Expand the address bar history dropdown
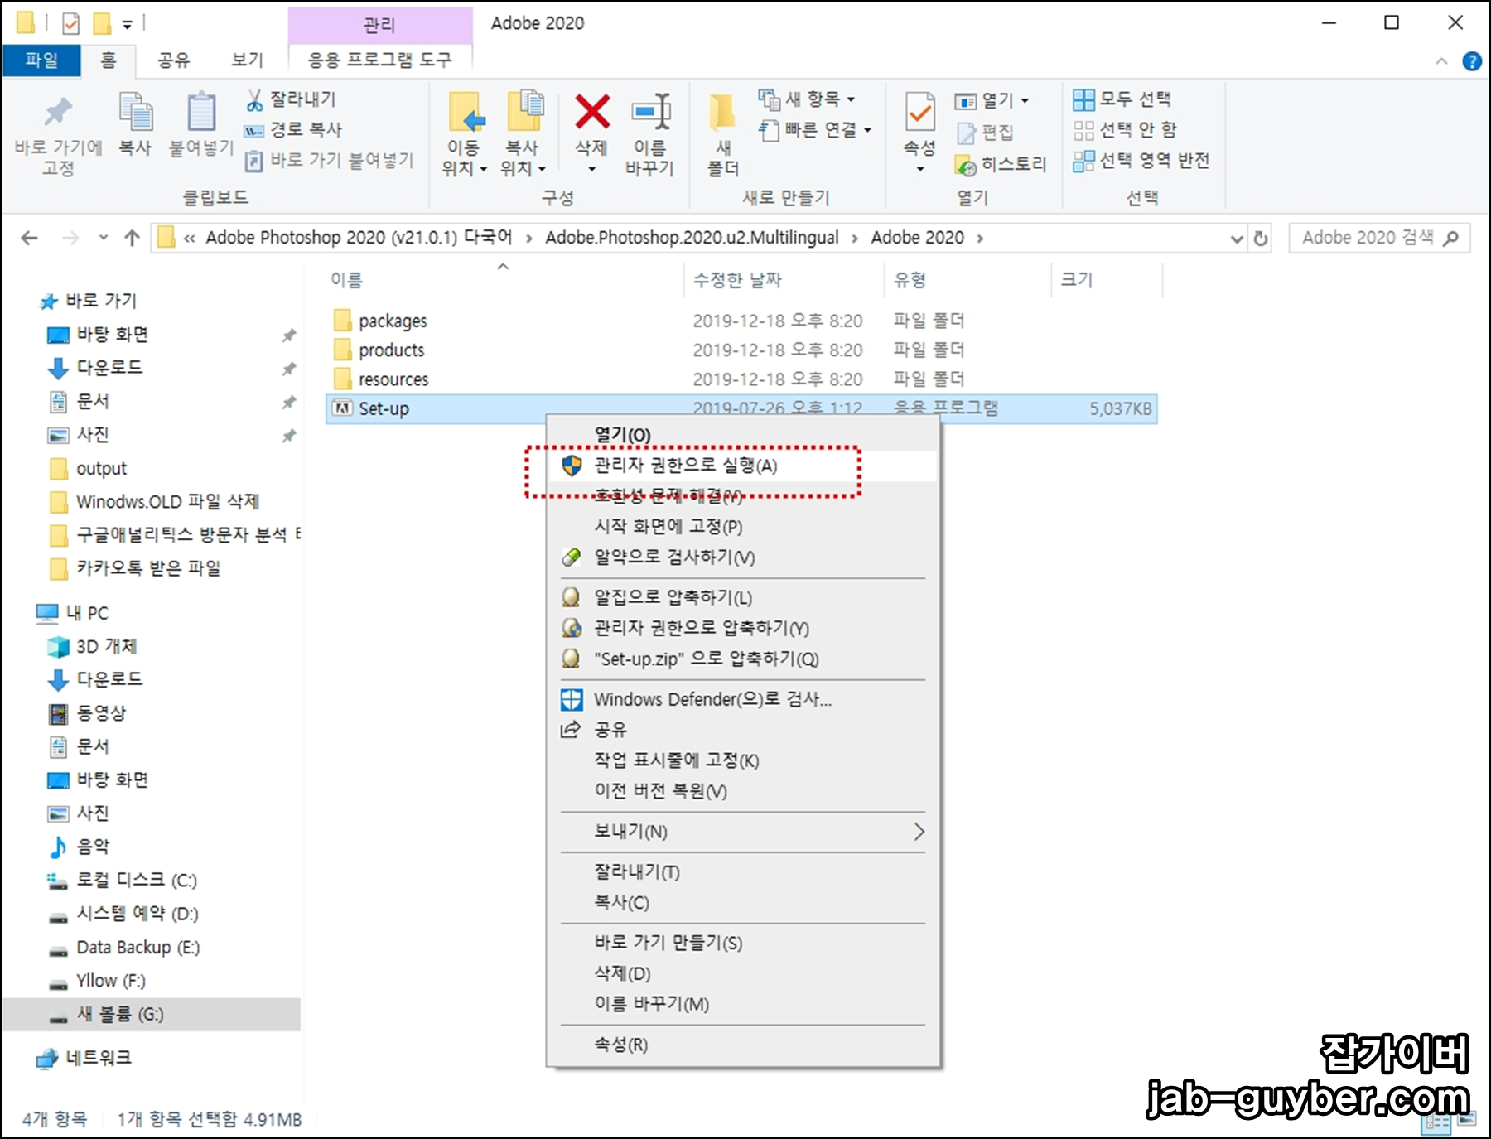This screenshot has width=1491, height=1139. click(1237, 239)
